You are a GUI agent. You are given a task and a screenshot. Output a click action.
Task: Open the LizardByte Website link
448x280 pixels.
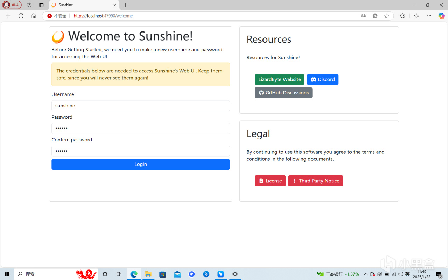pyautogui.click(x=280, y=79)
